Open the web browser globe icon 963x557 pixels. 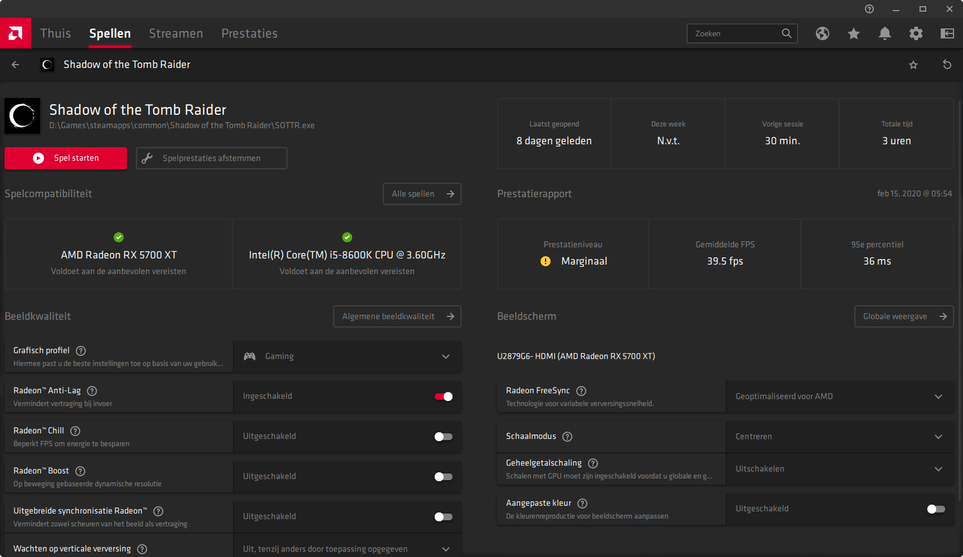(x=823, y=33)
